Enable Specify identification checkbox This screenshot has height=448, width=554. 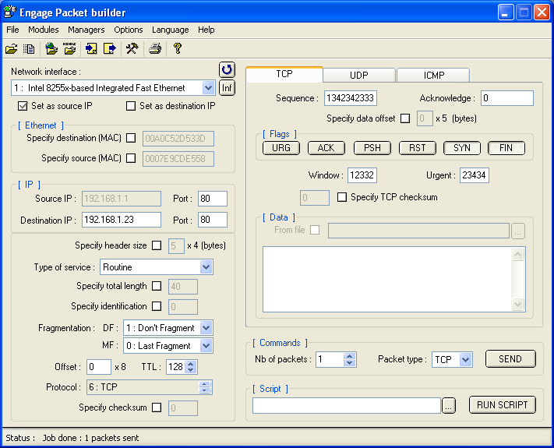point(157,306)
